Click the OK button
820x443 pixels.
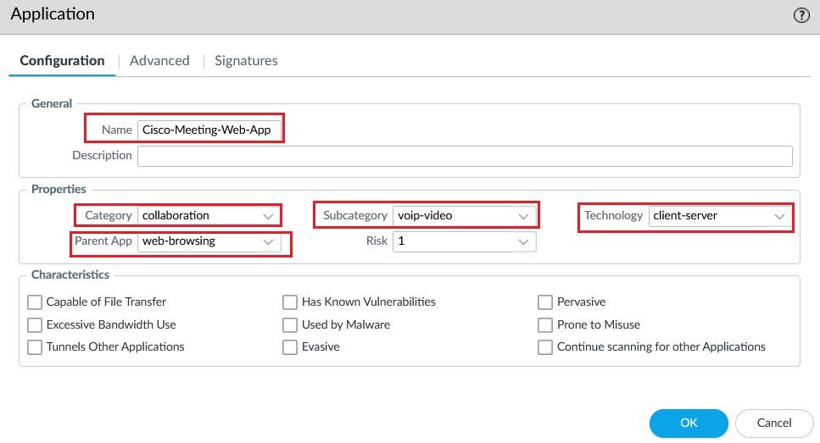pyautogui.click(x=689, y=424)
